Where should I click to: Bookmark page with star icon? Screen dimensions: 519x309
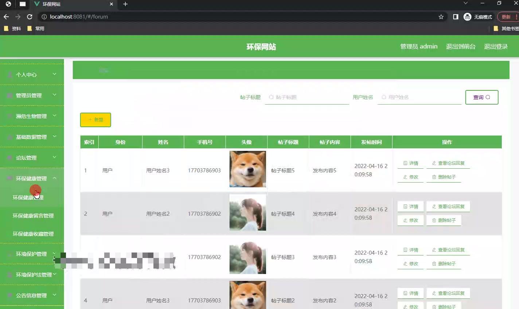[441, 17]
